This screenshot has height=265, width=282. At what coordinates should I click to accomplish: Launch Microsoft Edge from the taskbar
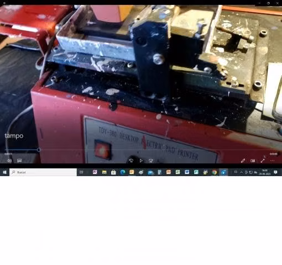pos(123,172)
